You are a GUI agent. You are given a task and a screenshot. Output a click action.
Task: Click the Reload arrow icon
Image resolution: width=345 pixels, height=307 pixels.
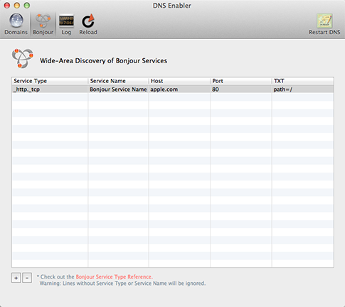click(88, 21)
